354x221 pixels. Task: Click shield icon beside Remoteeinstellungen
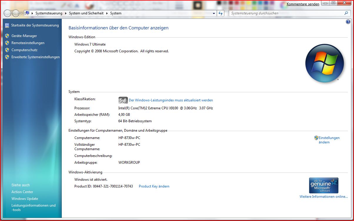point(7,43)
